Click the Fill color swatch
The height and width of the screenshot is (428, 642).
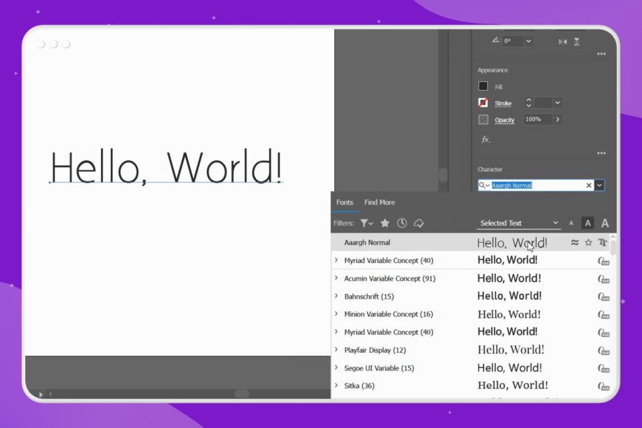484,86
